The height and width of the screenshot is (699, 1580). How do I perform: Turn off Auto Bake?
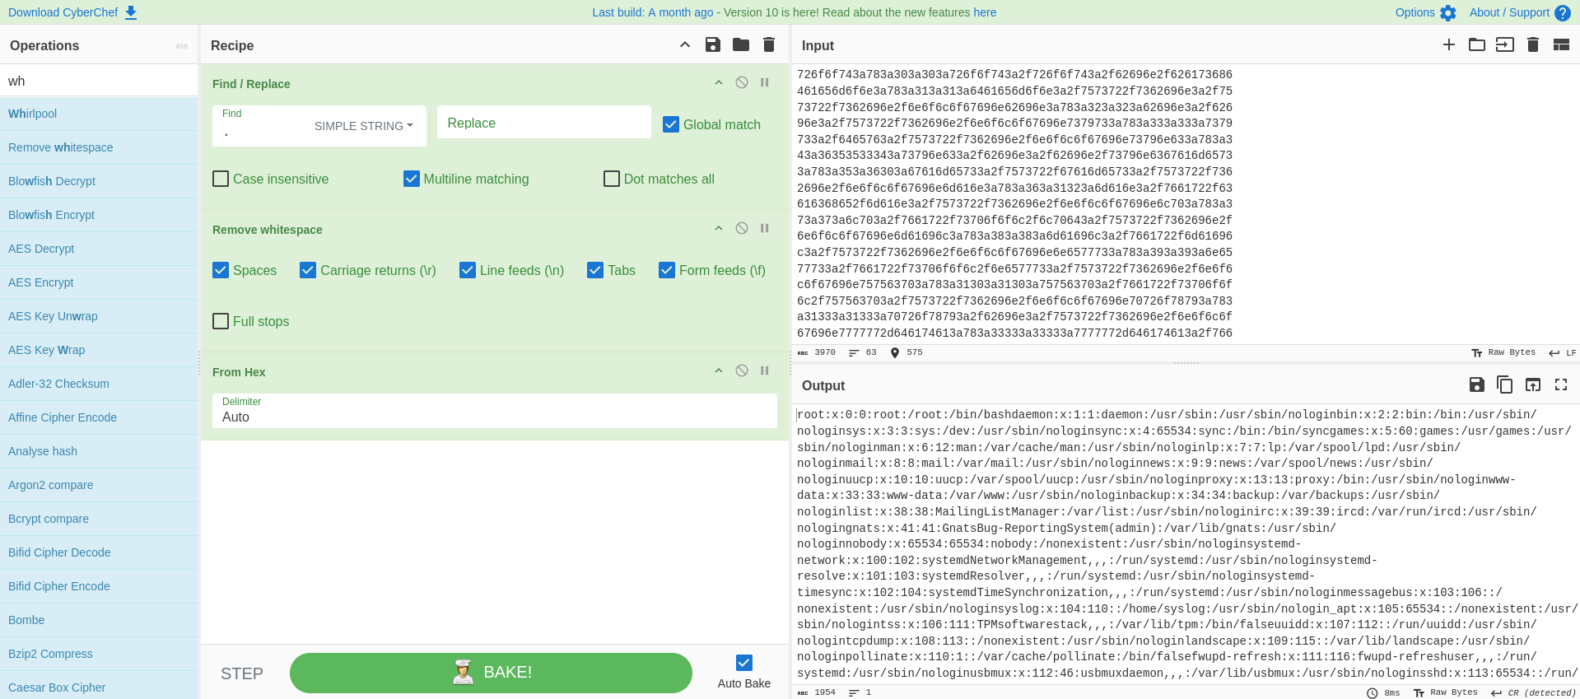pos(744,663)
